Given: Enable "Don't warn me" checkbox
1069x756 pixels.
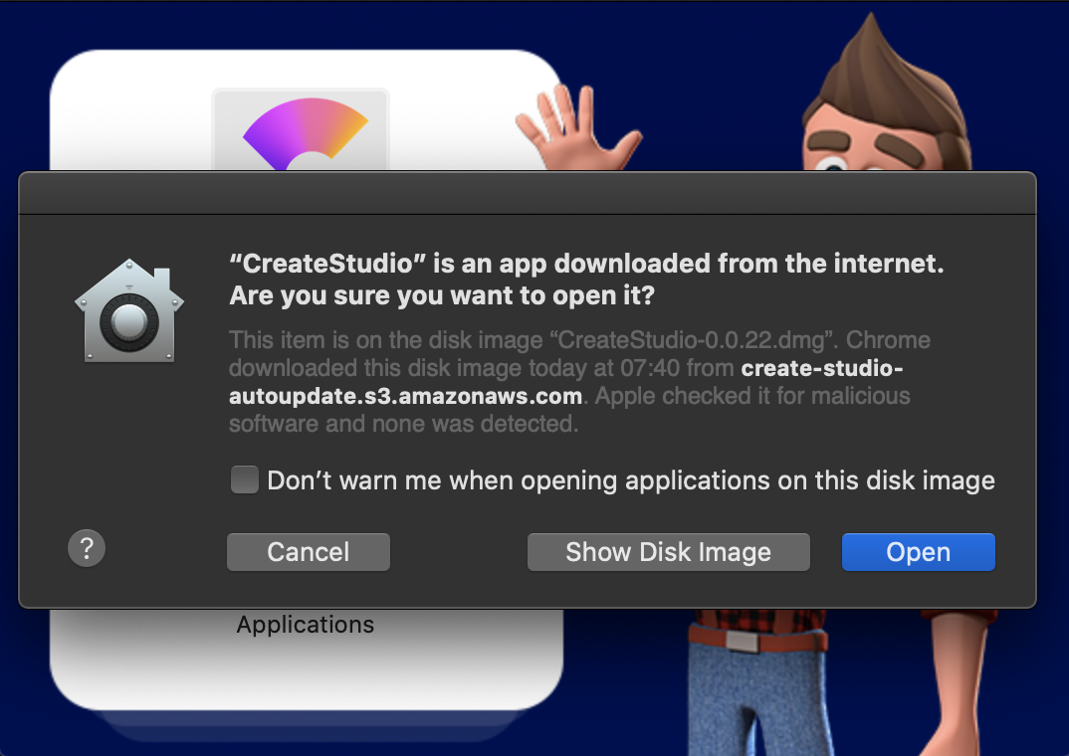Looking at the screenshot, I should (x=244, y=479).
